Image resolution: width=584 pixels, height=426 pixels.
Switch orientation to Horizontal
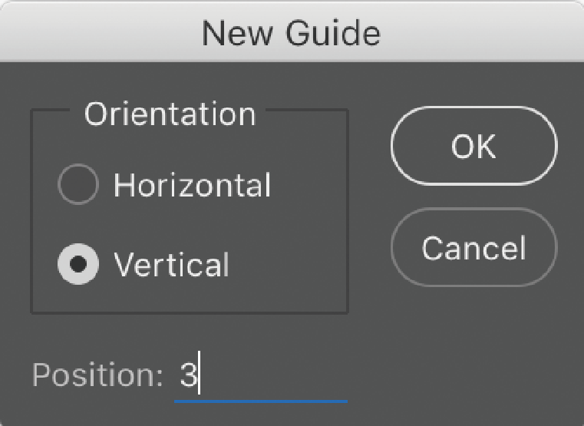[78, 185]
